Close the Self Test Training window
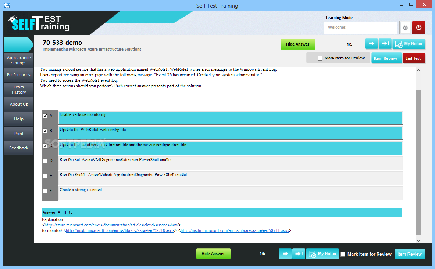 [x=424, y=4]
